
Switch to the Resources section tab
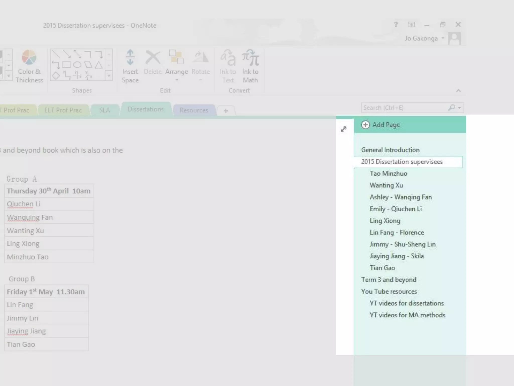[x=194, y=110]
